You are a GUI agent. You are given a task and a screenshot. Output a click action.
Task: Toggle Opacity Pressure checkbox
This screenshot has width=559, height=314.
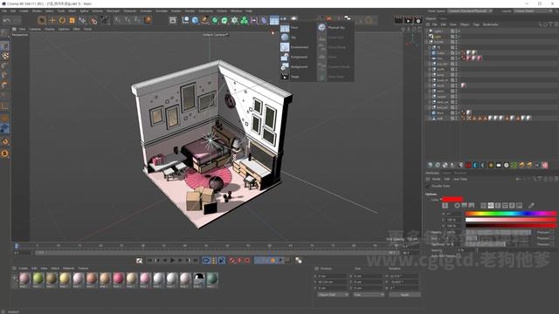coord(551,232)
